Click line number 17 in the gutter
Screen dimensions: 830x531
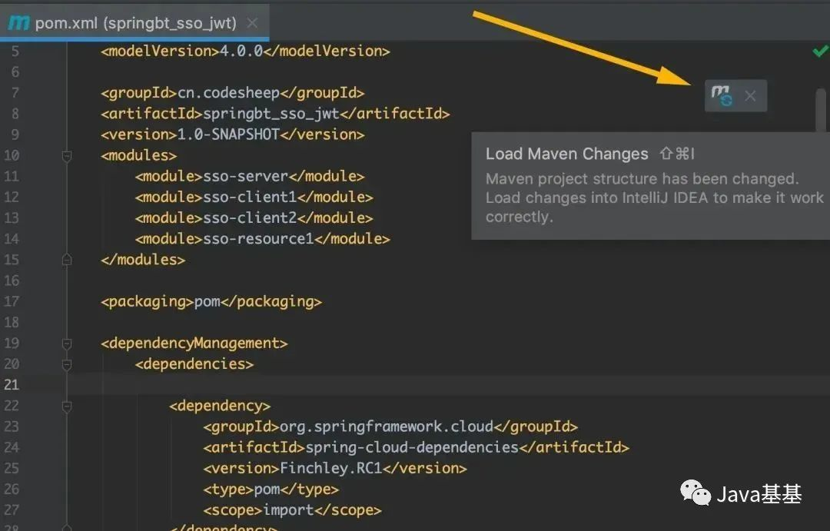pos(11,302)
